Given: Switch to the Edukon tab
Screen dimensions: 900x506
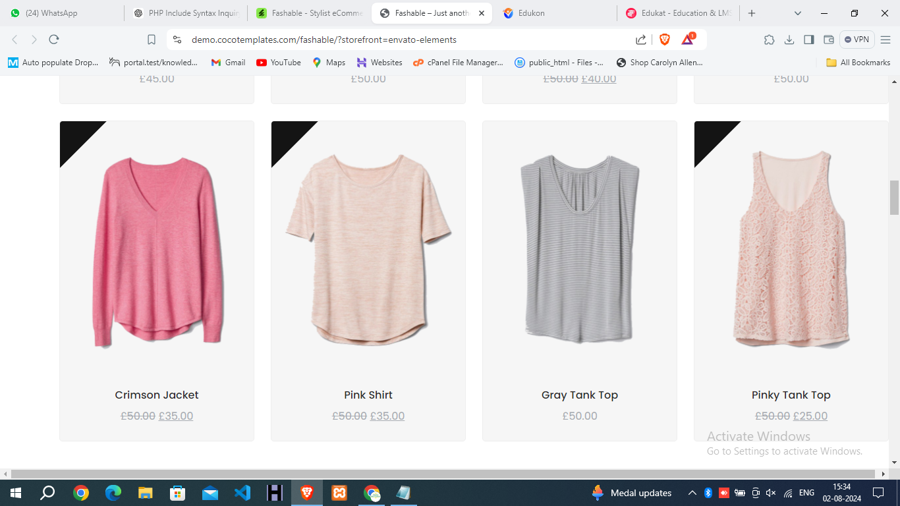Looking at the screenshot, I should (x=531, y=13).
